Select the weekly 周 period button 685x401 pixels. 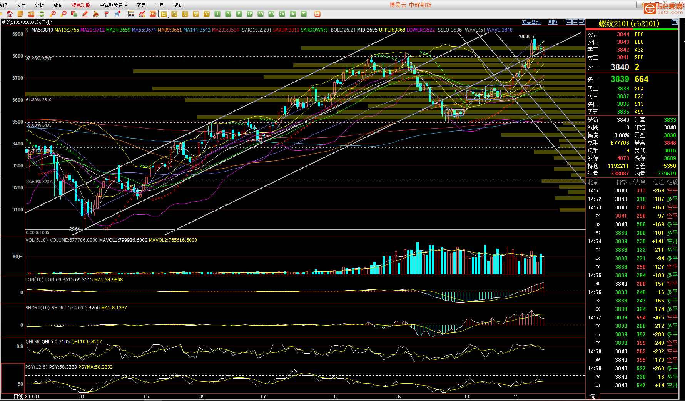coord(174,14)
